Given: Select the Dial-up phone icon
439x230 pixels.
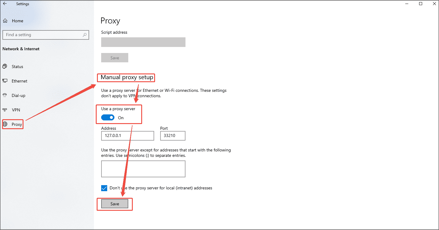Looking at the screenshot, I should pos(5,95).
